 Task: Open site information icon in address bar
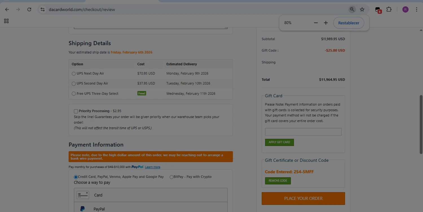43,10
